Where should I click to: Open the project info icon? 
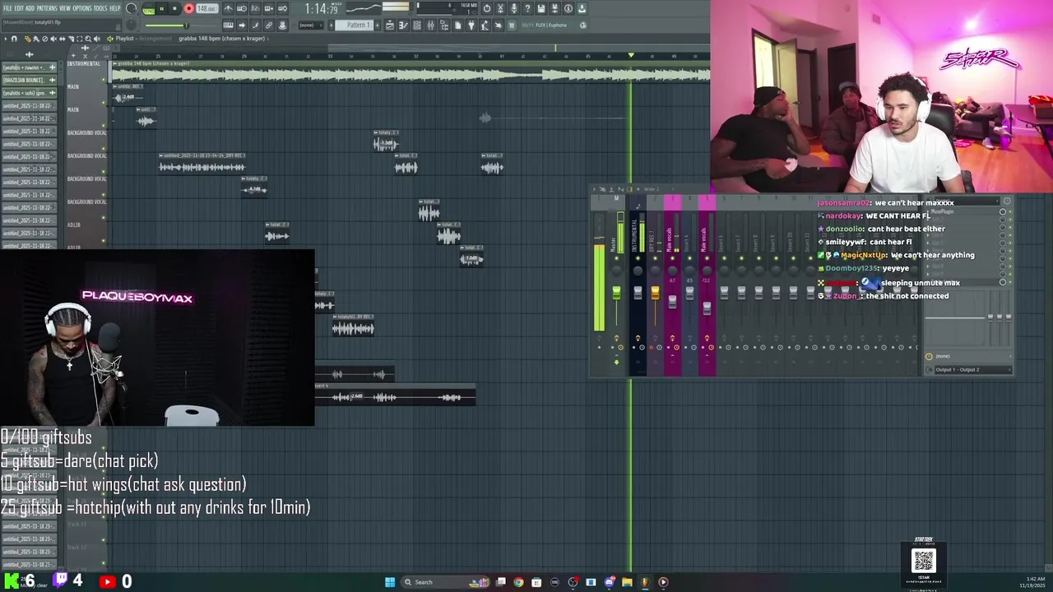point(568,8)
